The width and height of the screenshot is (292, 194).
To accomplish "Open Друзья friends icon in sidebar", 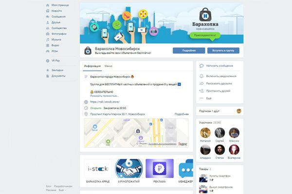I will pos(48,22).
